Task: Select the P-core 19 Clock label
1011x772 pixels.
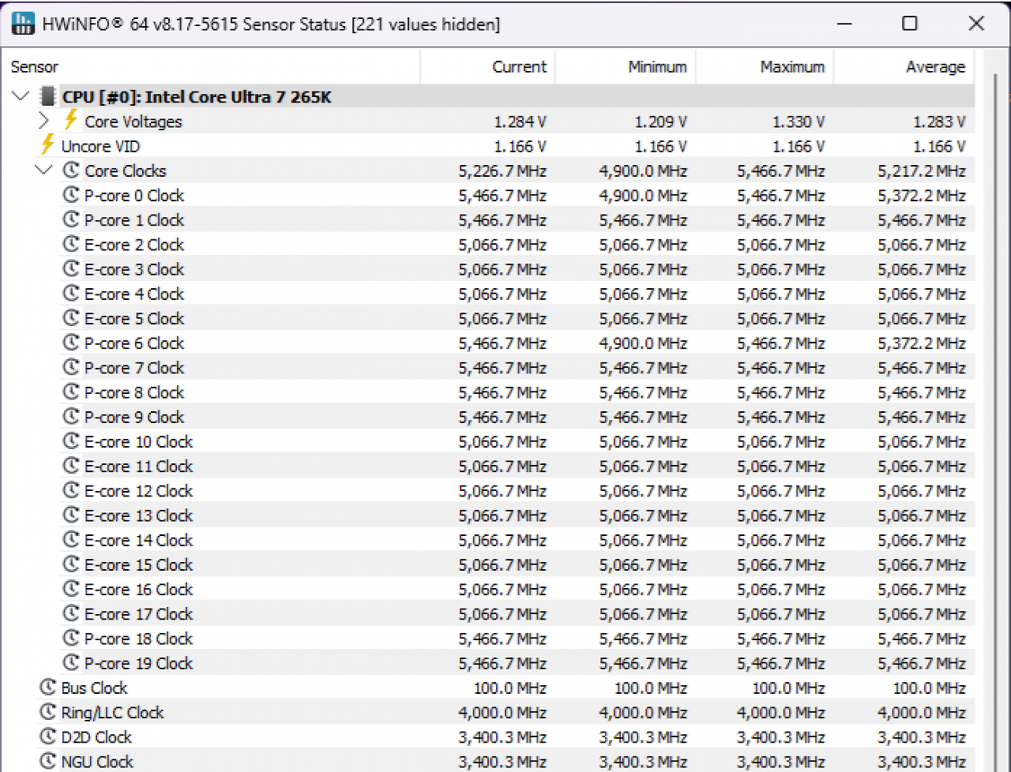Action: click(139, 663)
